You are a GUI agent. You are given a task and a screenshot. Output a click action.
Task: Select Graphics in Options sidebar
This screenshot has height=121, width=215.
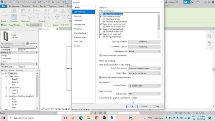tap(77, 16)
